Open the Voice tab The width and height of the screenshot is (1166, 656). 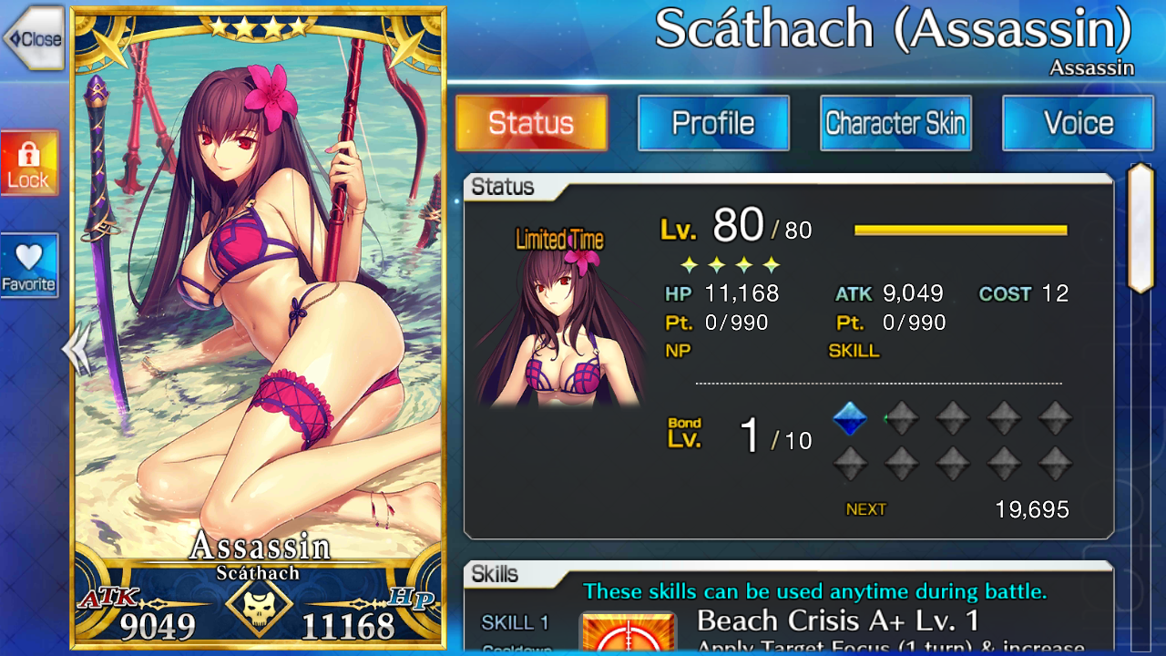1078,123
